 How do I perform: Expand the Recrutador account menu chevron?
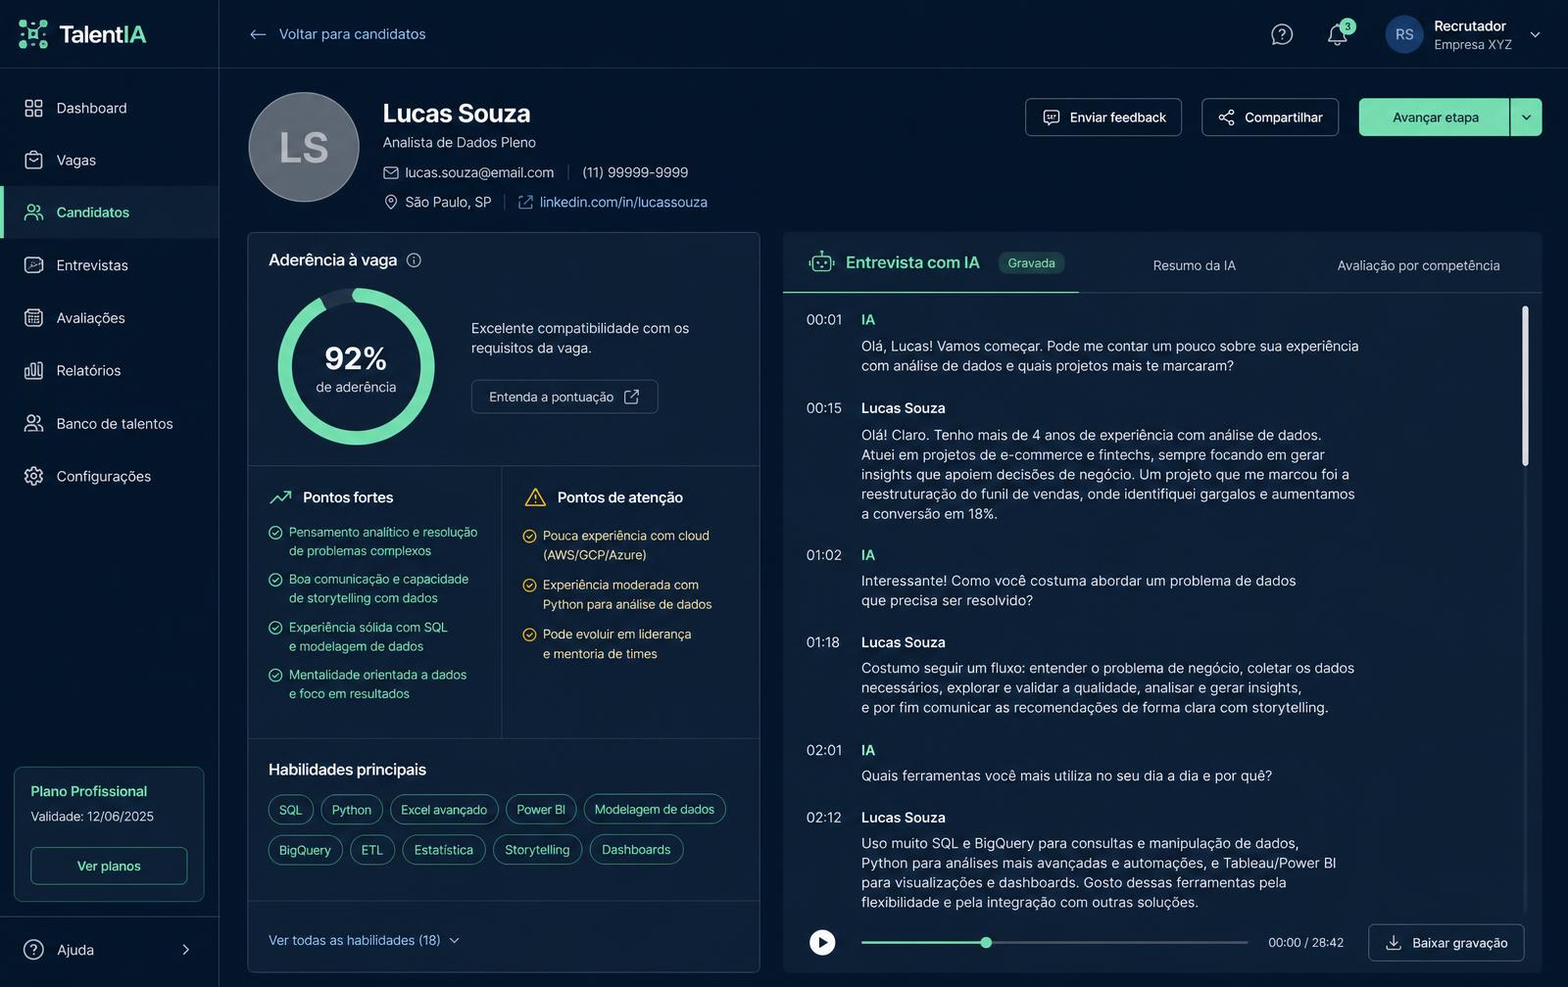click(x=1535, y=35)
